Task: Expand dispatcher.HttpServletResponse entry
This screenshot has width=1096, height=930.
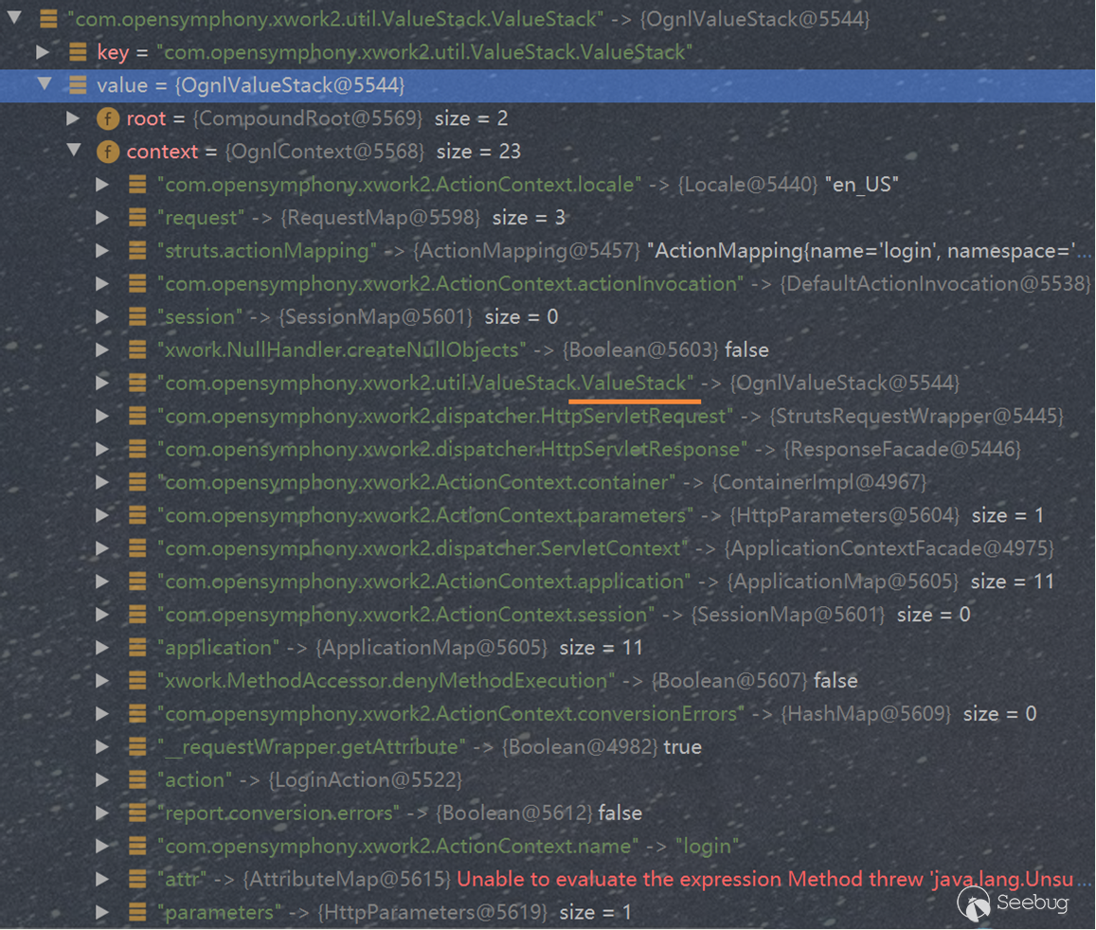Action: pos(102,449)
